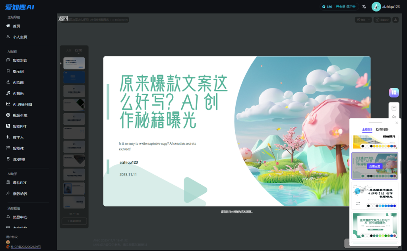Click aizhiqu123 author text on slide
The image size is (407, 251).
pos(128,162)
